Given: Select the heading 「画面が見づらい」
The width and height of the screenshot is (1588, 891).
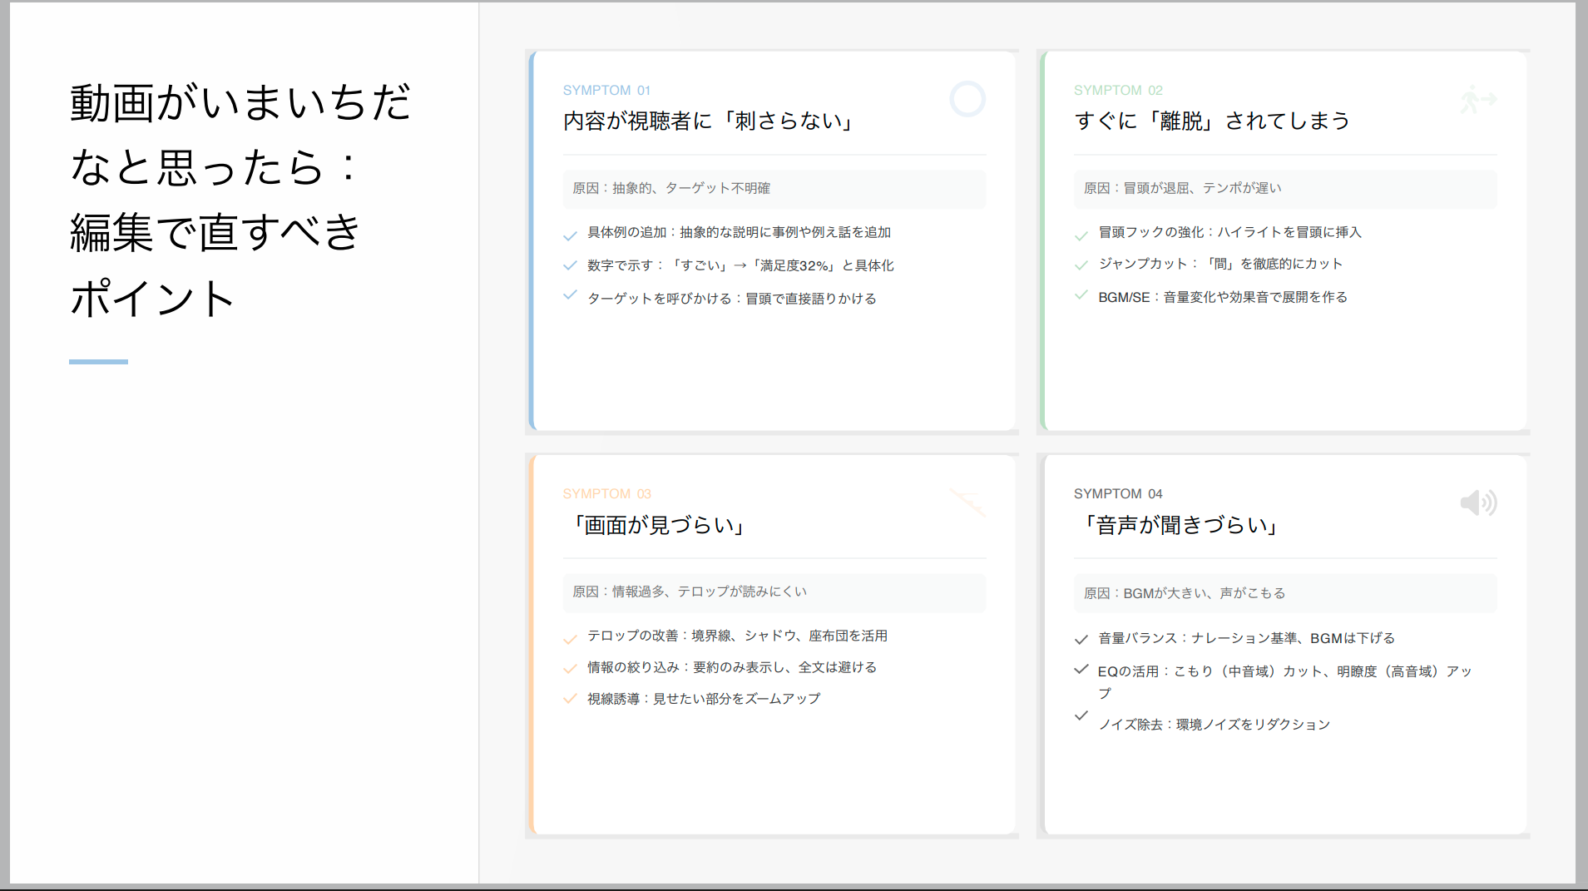Looking at the screenshot, I should [654, 525].
